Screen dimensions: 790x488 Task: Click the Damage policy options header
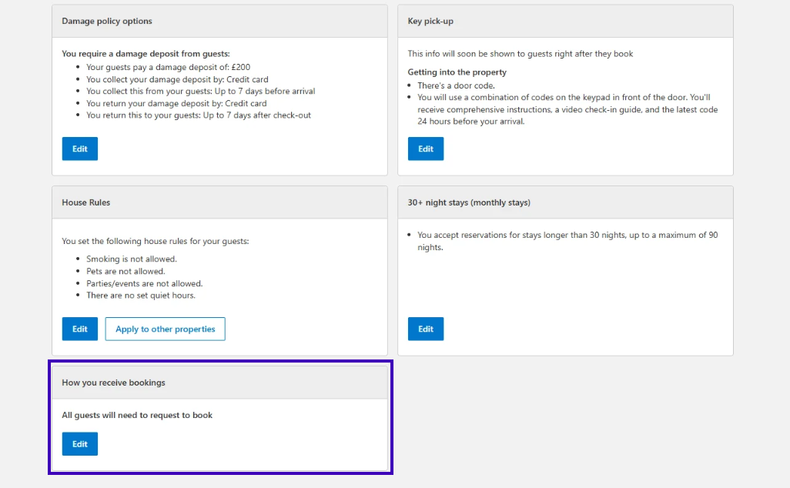coord(107,22)
